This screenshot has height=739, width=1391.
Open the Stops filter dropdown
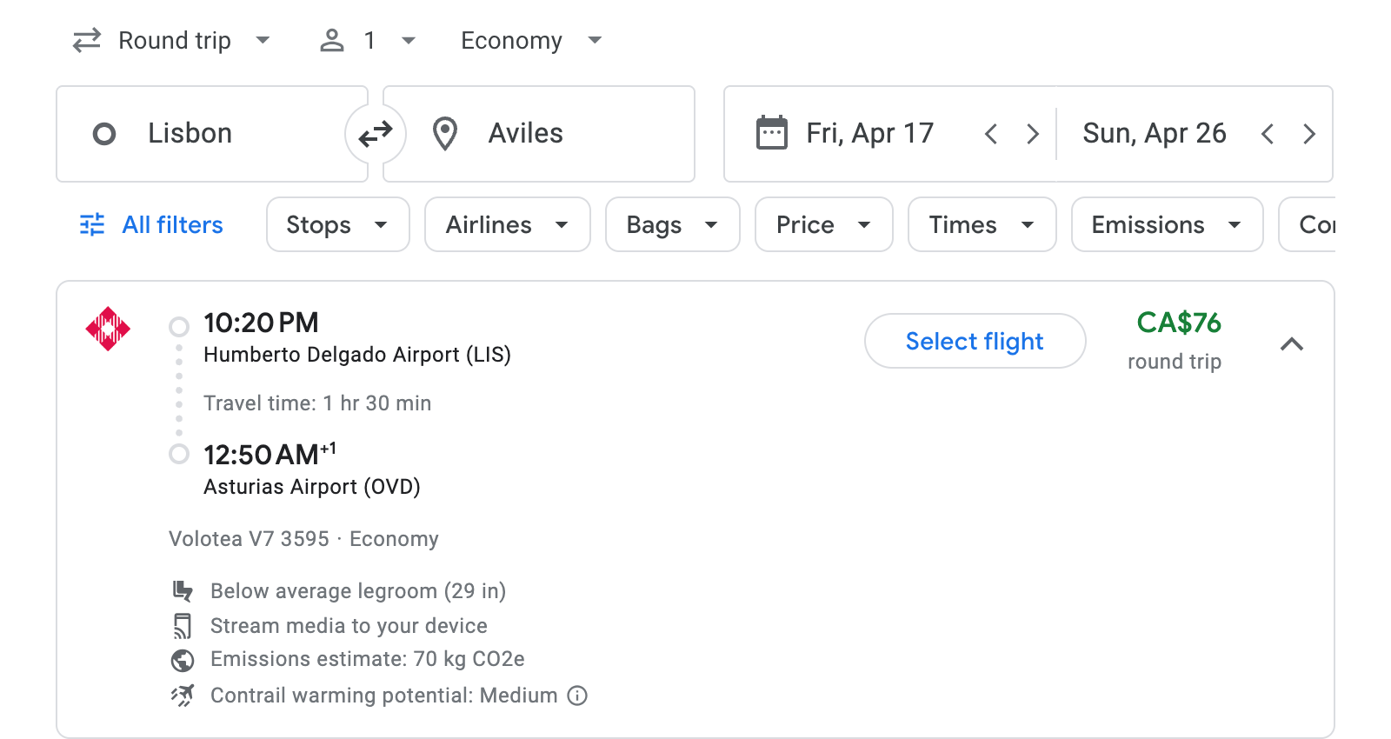click(x=337, y=224)
